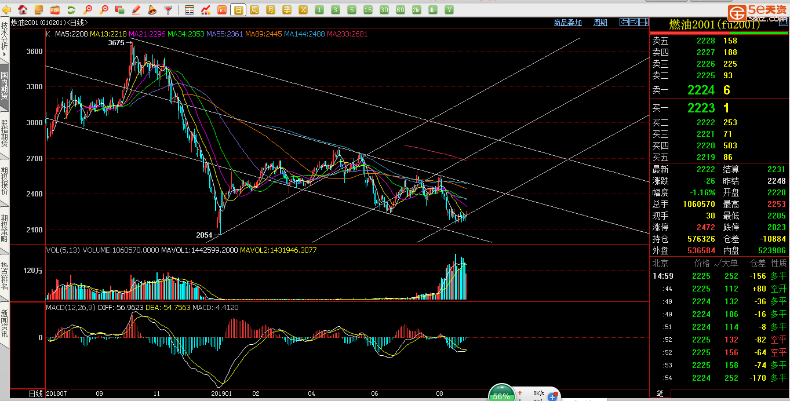Click the 买一 price 2223

[701, 108]
